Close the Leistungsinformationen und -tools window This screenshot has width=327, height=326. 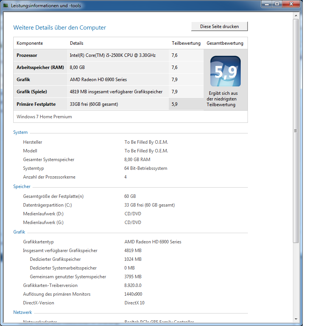click(x=291, y=4)
